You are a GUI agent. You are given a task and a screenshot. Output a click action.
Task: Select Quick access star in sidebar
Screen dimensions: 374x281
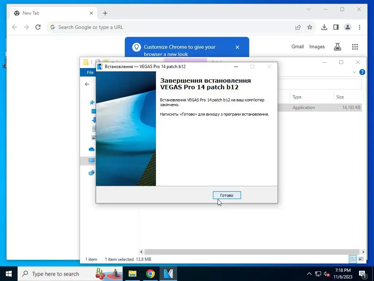tap(92, 102)
